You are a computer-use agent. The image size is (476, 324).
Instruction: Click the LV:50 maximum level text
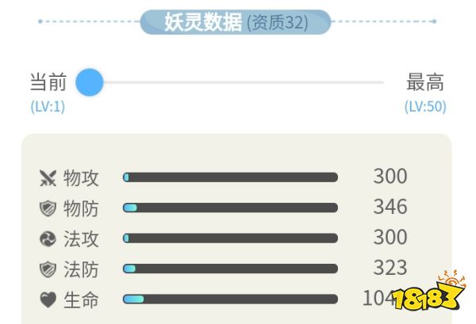pyautogui.click(x=425, y=106)
